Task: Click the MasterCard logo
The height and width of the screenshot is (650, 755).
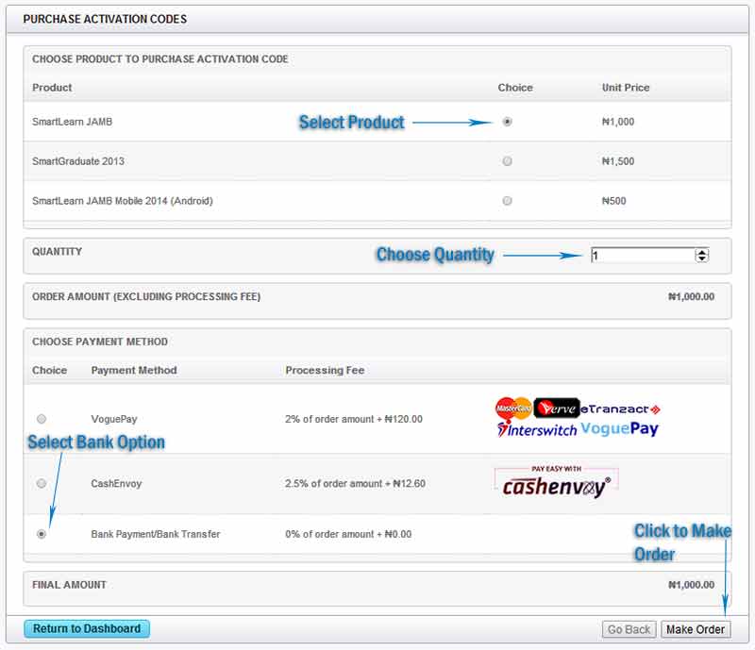Action: pos(513,408)
